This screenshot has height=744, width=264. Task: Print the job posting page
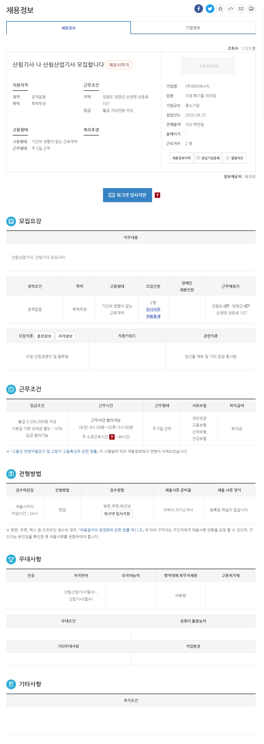pos(251,9)
